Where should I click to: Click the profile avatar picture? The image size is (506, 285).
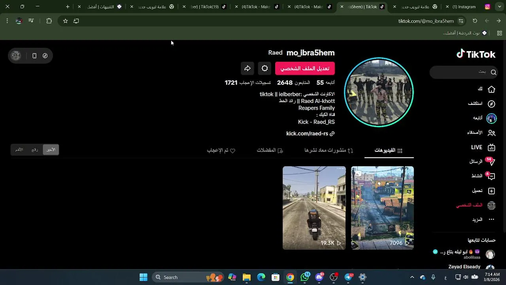pyautogui.click(x=379, y=92)
